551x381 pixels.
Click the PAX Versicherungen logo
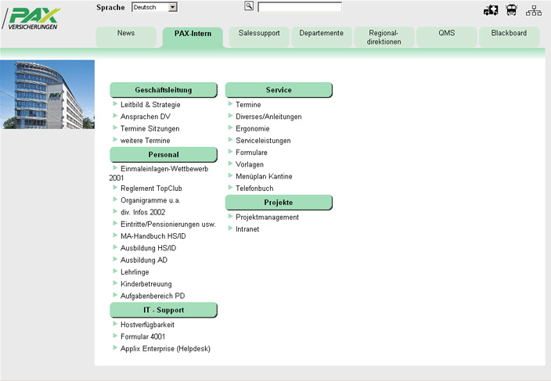pyautogui.click(x=31, y=18)
